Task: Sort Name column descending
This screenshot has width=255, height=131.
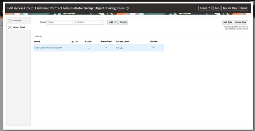Action: click(x=77, y=42)
